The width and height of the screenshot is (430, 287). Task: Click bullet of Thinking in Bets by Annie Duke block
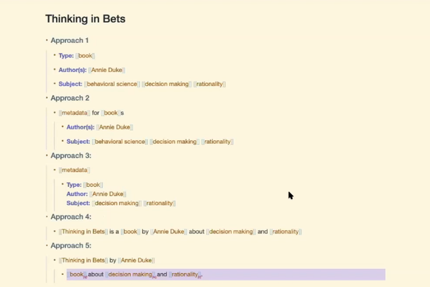(55, 260)
